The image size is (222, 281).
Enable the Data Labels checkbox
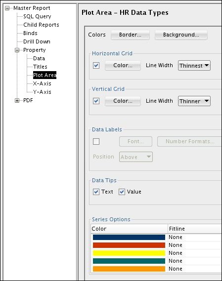tap(96, 141)
